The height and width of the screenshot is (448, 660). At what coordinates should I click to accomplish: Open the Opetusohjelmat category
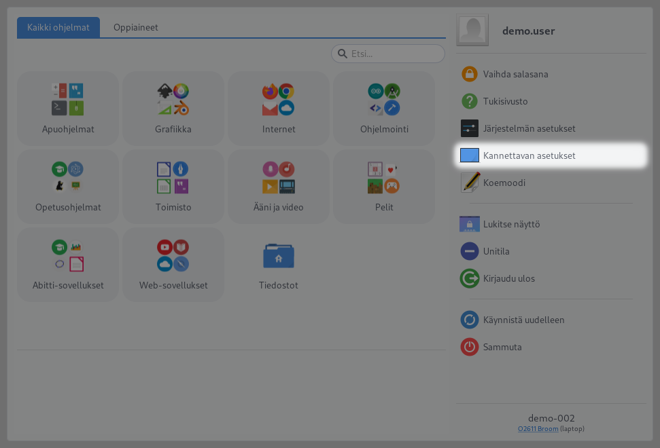click(x=67, y=187)
